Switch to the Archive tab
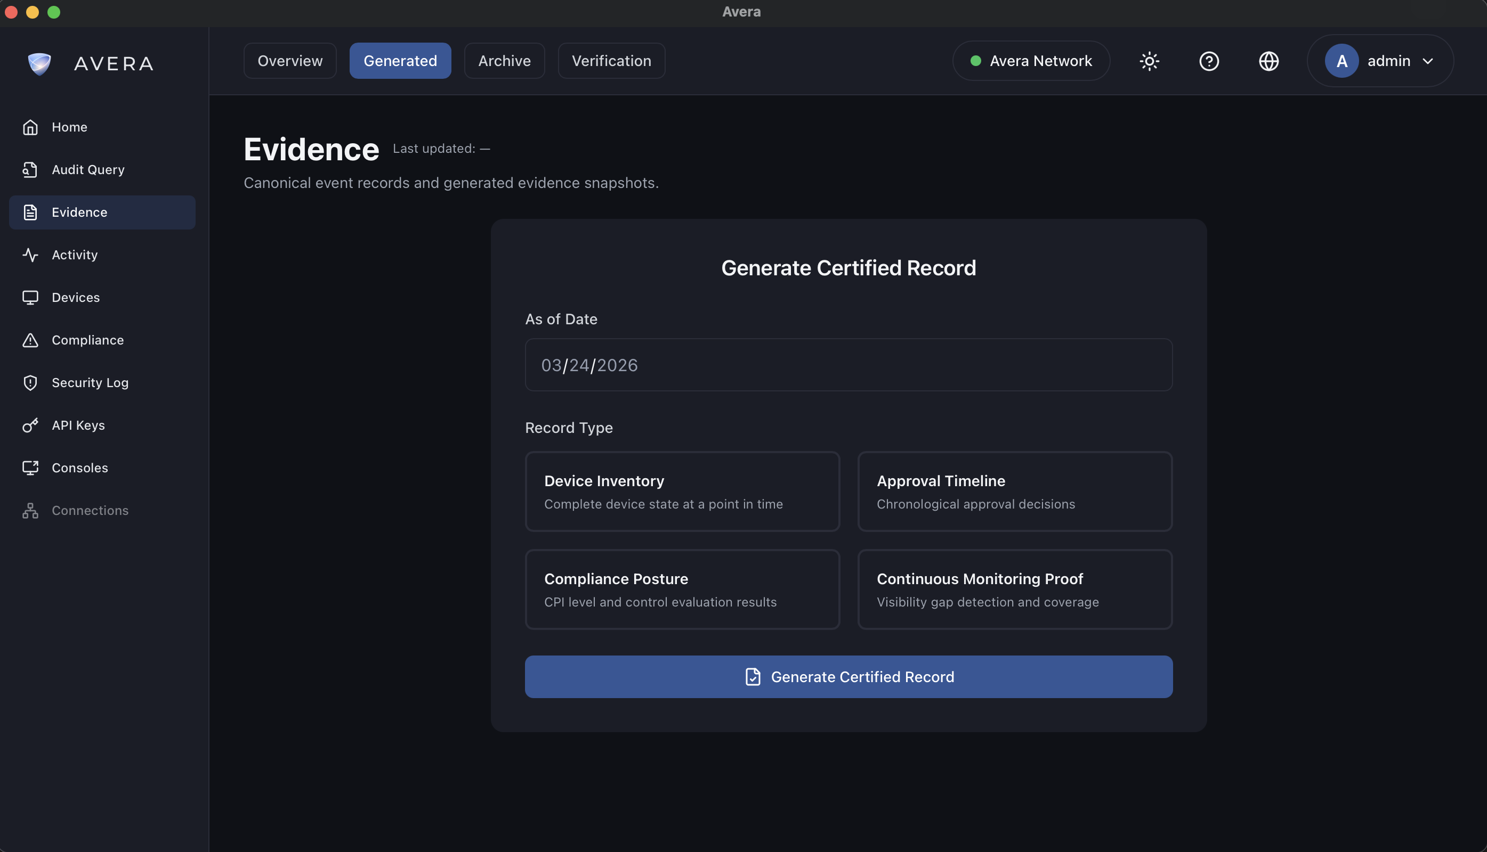Screen dimensions: 1487x852 (504, 60)
